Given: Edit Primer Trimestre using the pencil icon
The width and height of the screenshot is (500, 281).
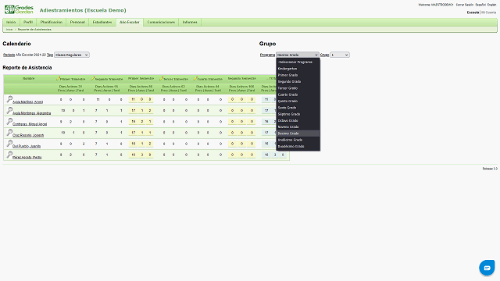Looking at the screenshot, I should (x=58, y=78).
